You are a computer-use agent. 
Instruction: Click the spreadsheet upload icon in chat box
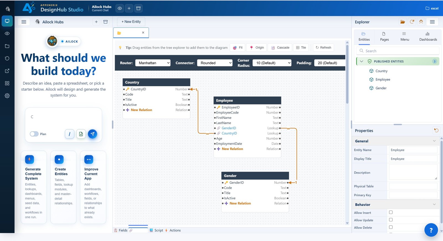(x=81, y=134)
